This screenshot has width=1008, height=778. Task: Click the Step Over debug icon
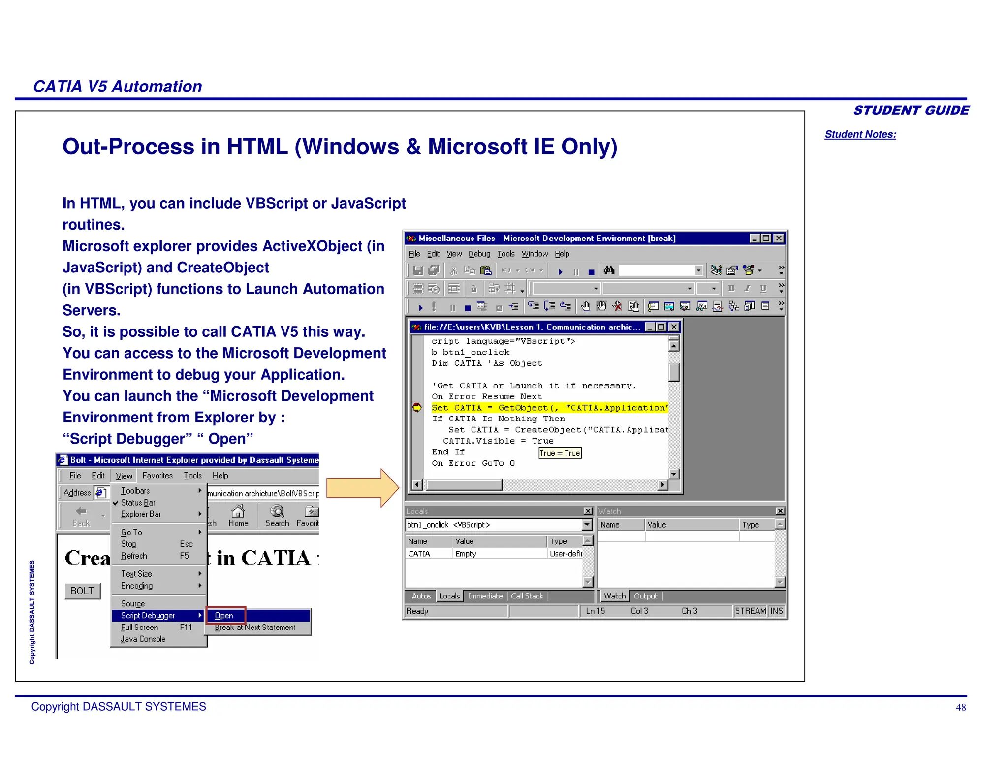[x=550, y=306]
